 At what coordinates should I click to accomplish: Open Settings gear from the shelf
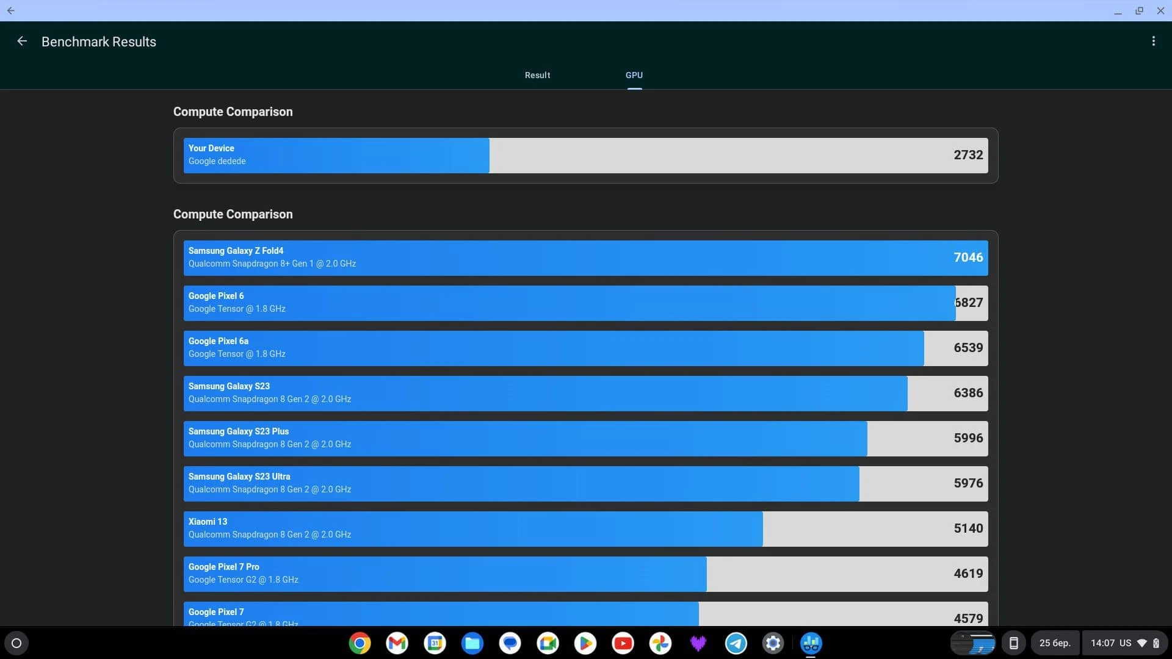[x=773, y=643]
